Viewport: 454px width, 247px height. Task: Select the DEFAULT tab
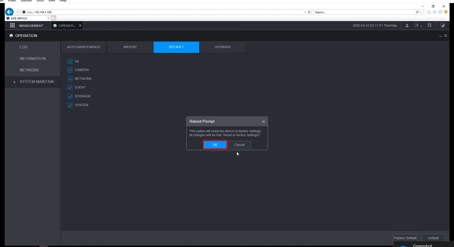(176, 47)
